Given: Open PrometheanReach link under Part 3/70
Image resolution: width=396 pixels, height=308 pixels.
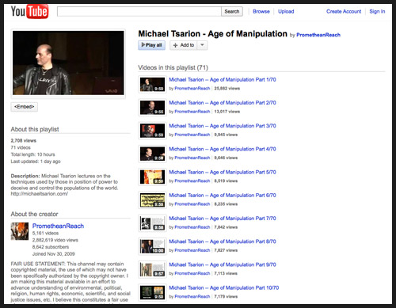Looking at the screenshot, I should (192, 135).
